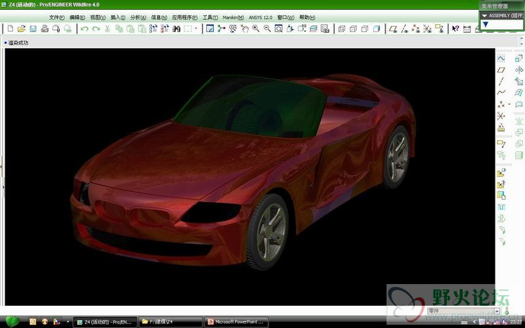
Task: Click the green Start button
Action: pos(12,321)
